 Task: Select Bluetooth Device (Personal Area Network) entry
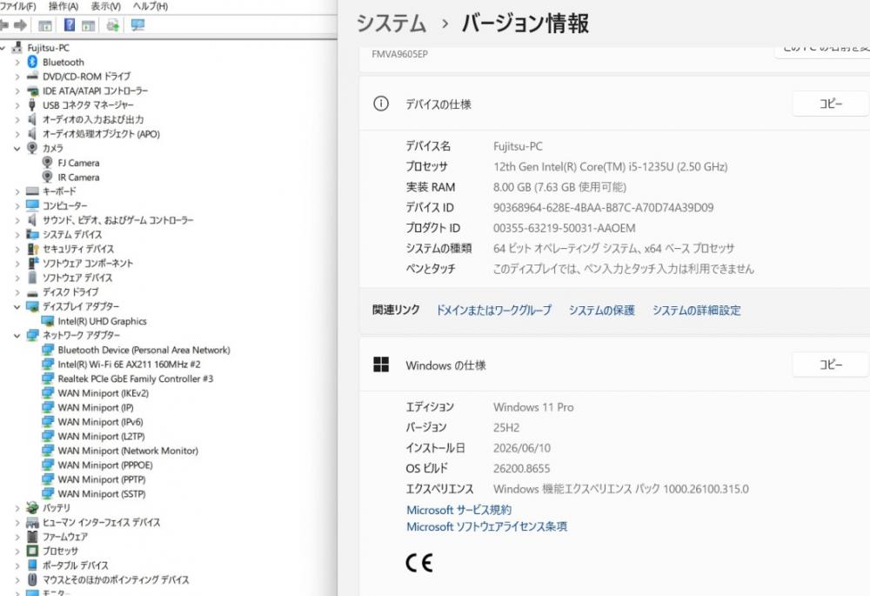(x=144, y=350)
